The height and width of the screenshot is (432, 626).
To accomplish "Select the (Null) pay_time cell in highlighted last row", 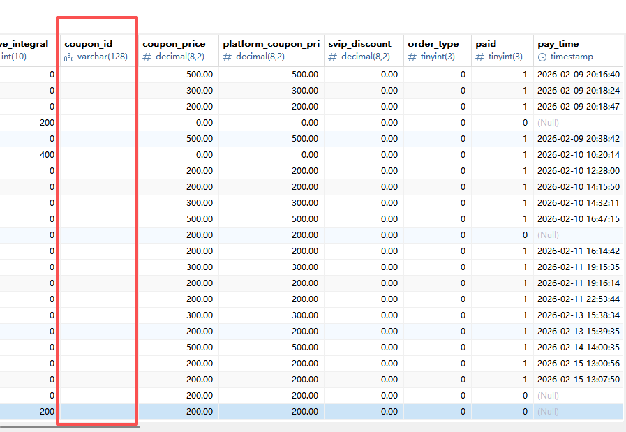I will 549,412.
